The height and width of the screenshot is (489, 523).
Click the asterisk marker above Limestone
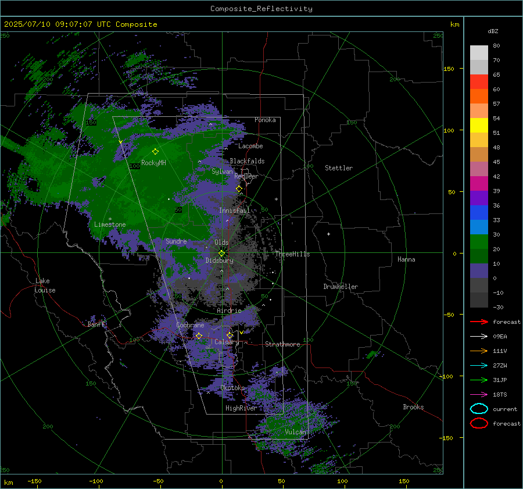coord(110,219)
